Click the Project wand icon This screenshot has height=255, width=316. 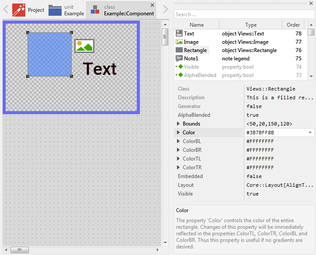point(19,10)
